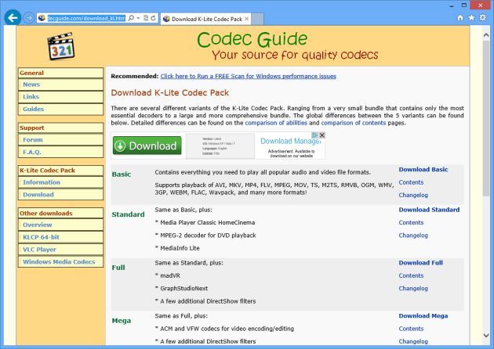Click the Basic variant heading
Viewport: 494px width, 349px height.
click(122, 174)
